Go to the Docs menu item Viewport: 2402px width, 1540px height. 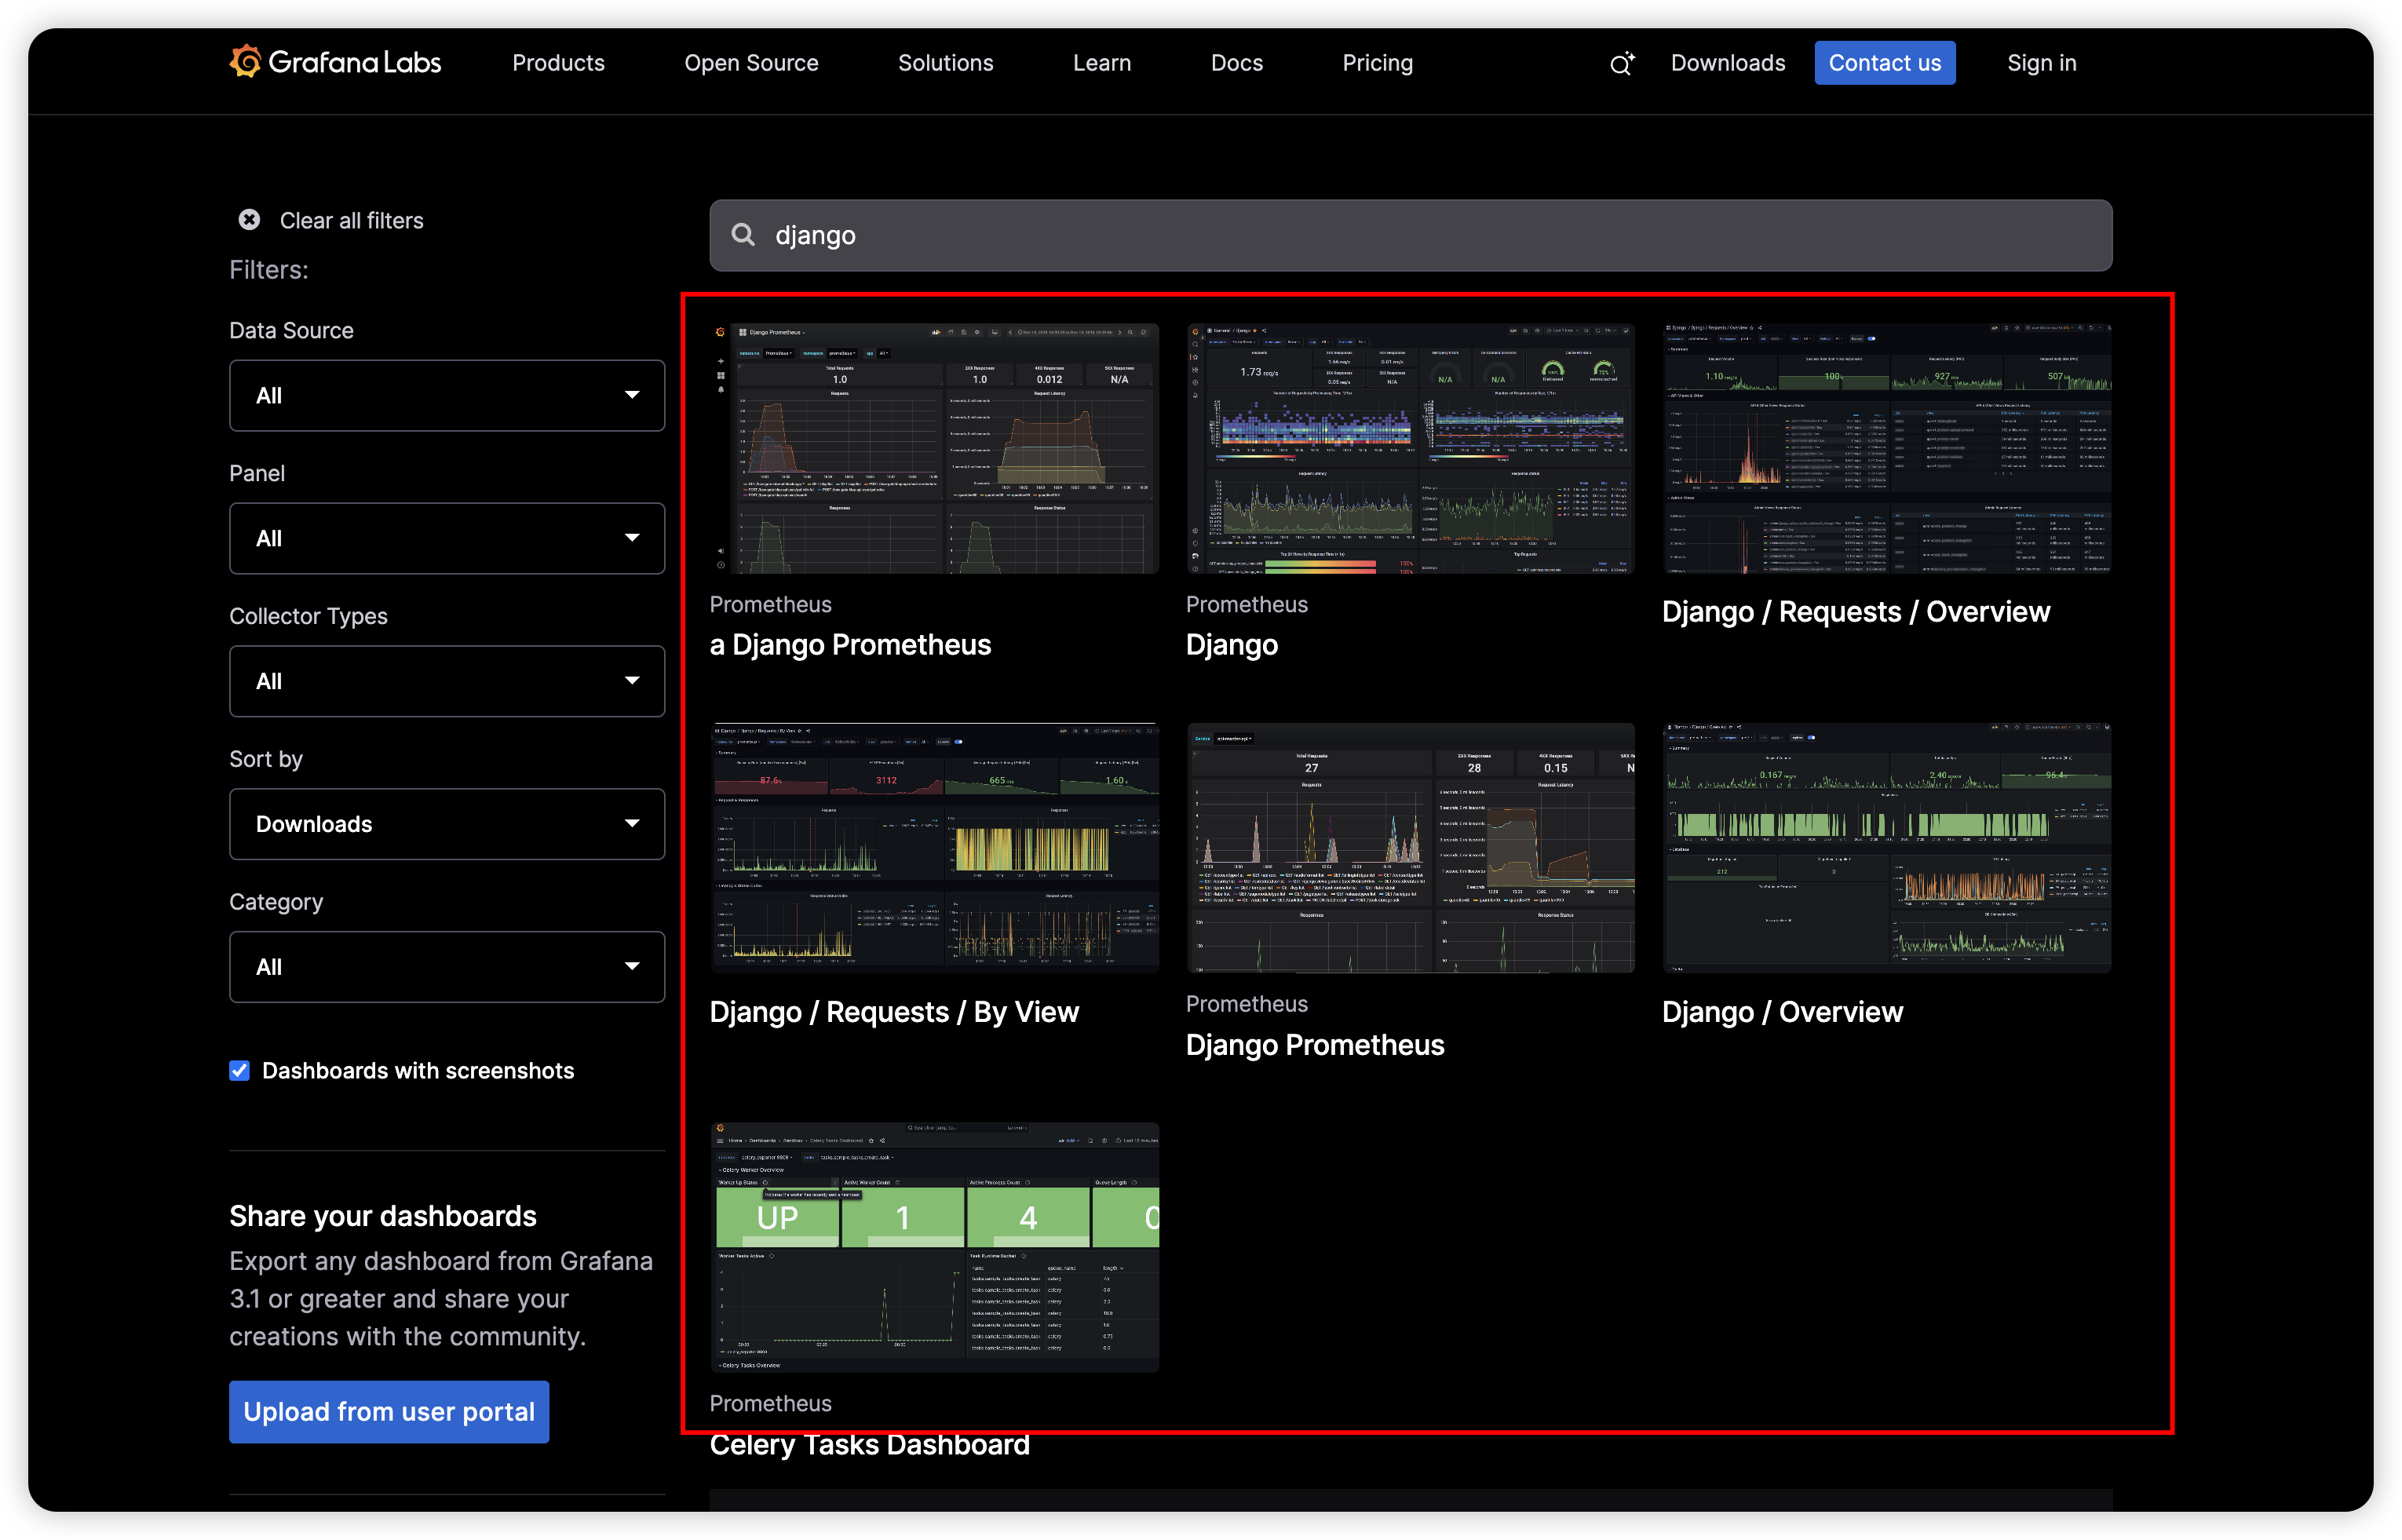click(x=1237, y=63)
